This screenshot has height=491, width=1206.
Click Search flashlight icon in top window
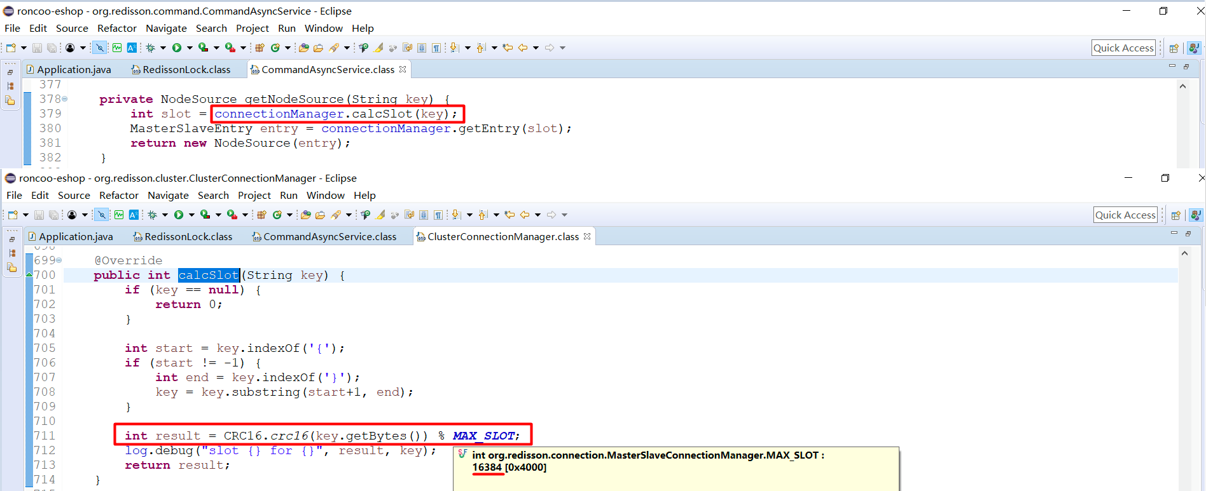334,48
